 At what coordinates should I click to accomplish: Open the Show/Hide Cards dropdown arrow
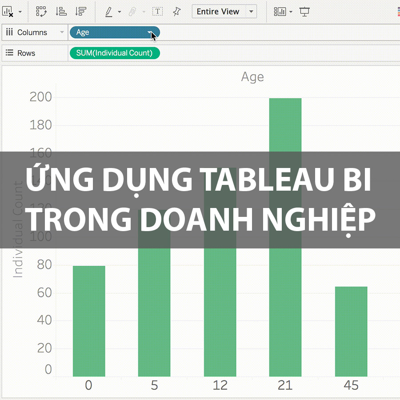tap(291, 12)
